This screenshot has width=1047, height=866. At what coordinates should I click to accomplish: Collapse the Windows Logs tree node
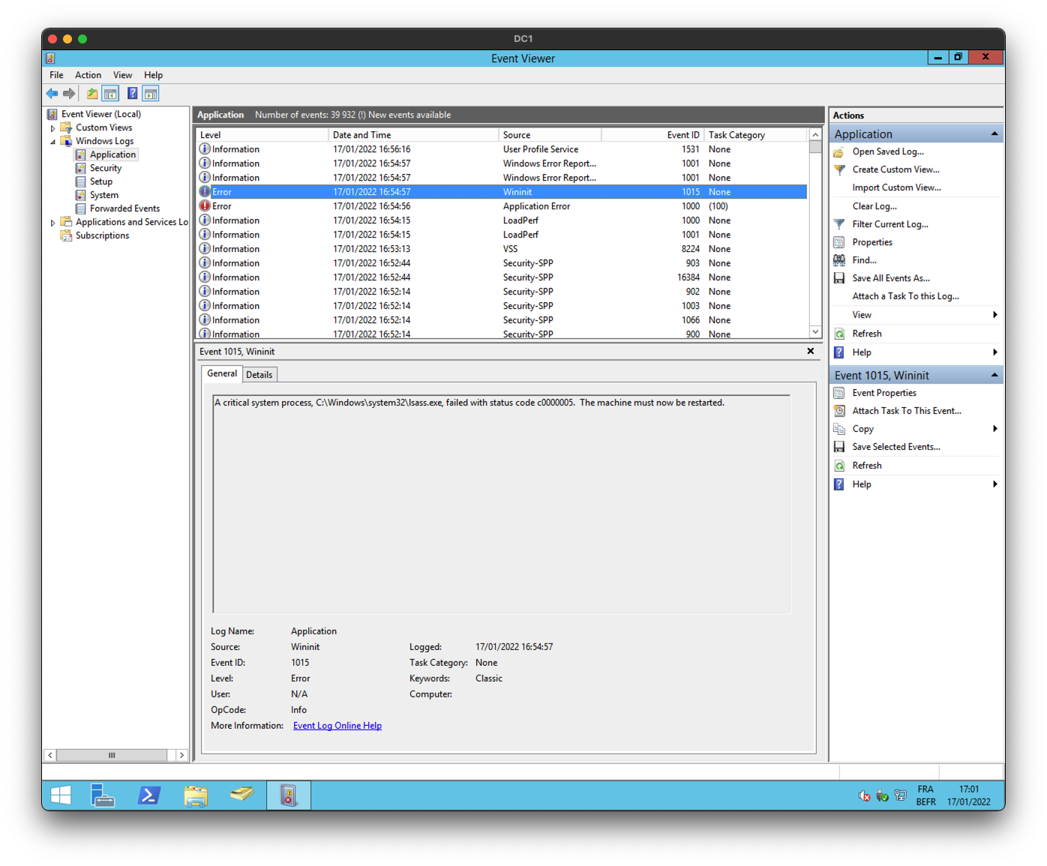(52, 142)
